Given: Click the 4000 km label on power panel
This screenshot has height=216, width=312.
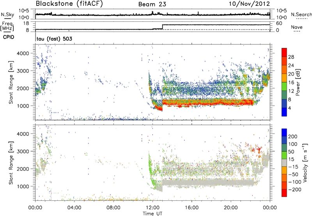Looking at the screenshot, I should [23, 53].
